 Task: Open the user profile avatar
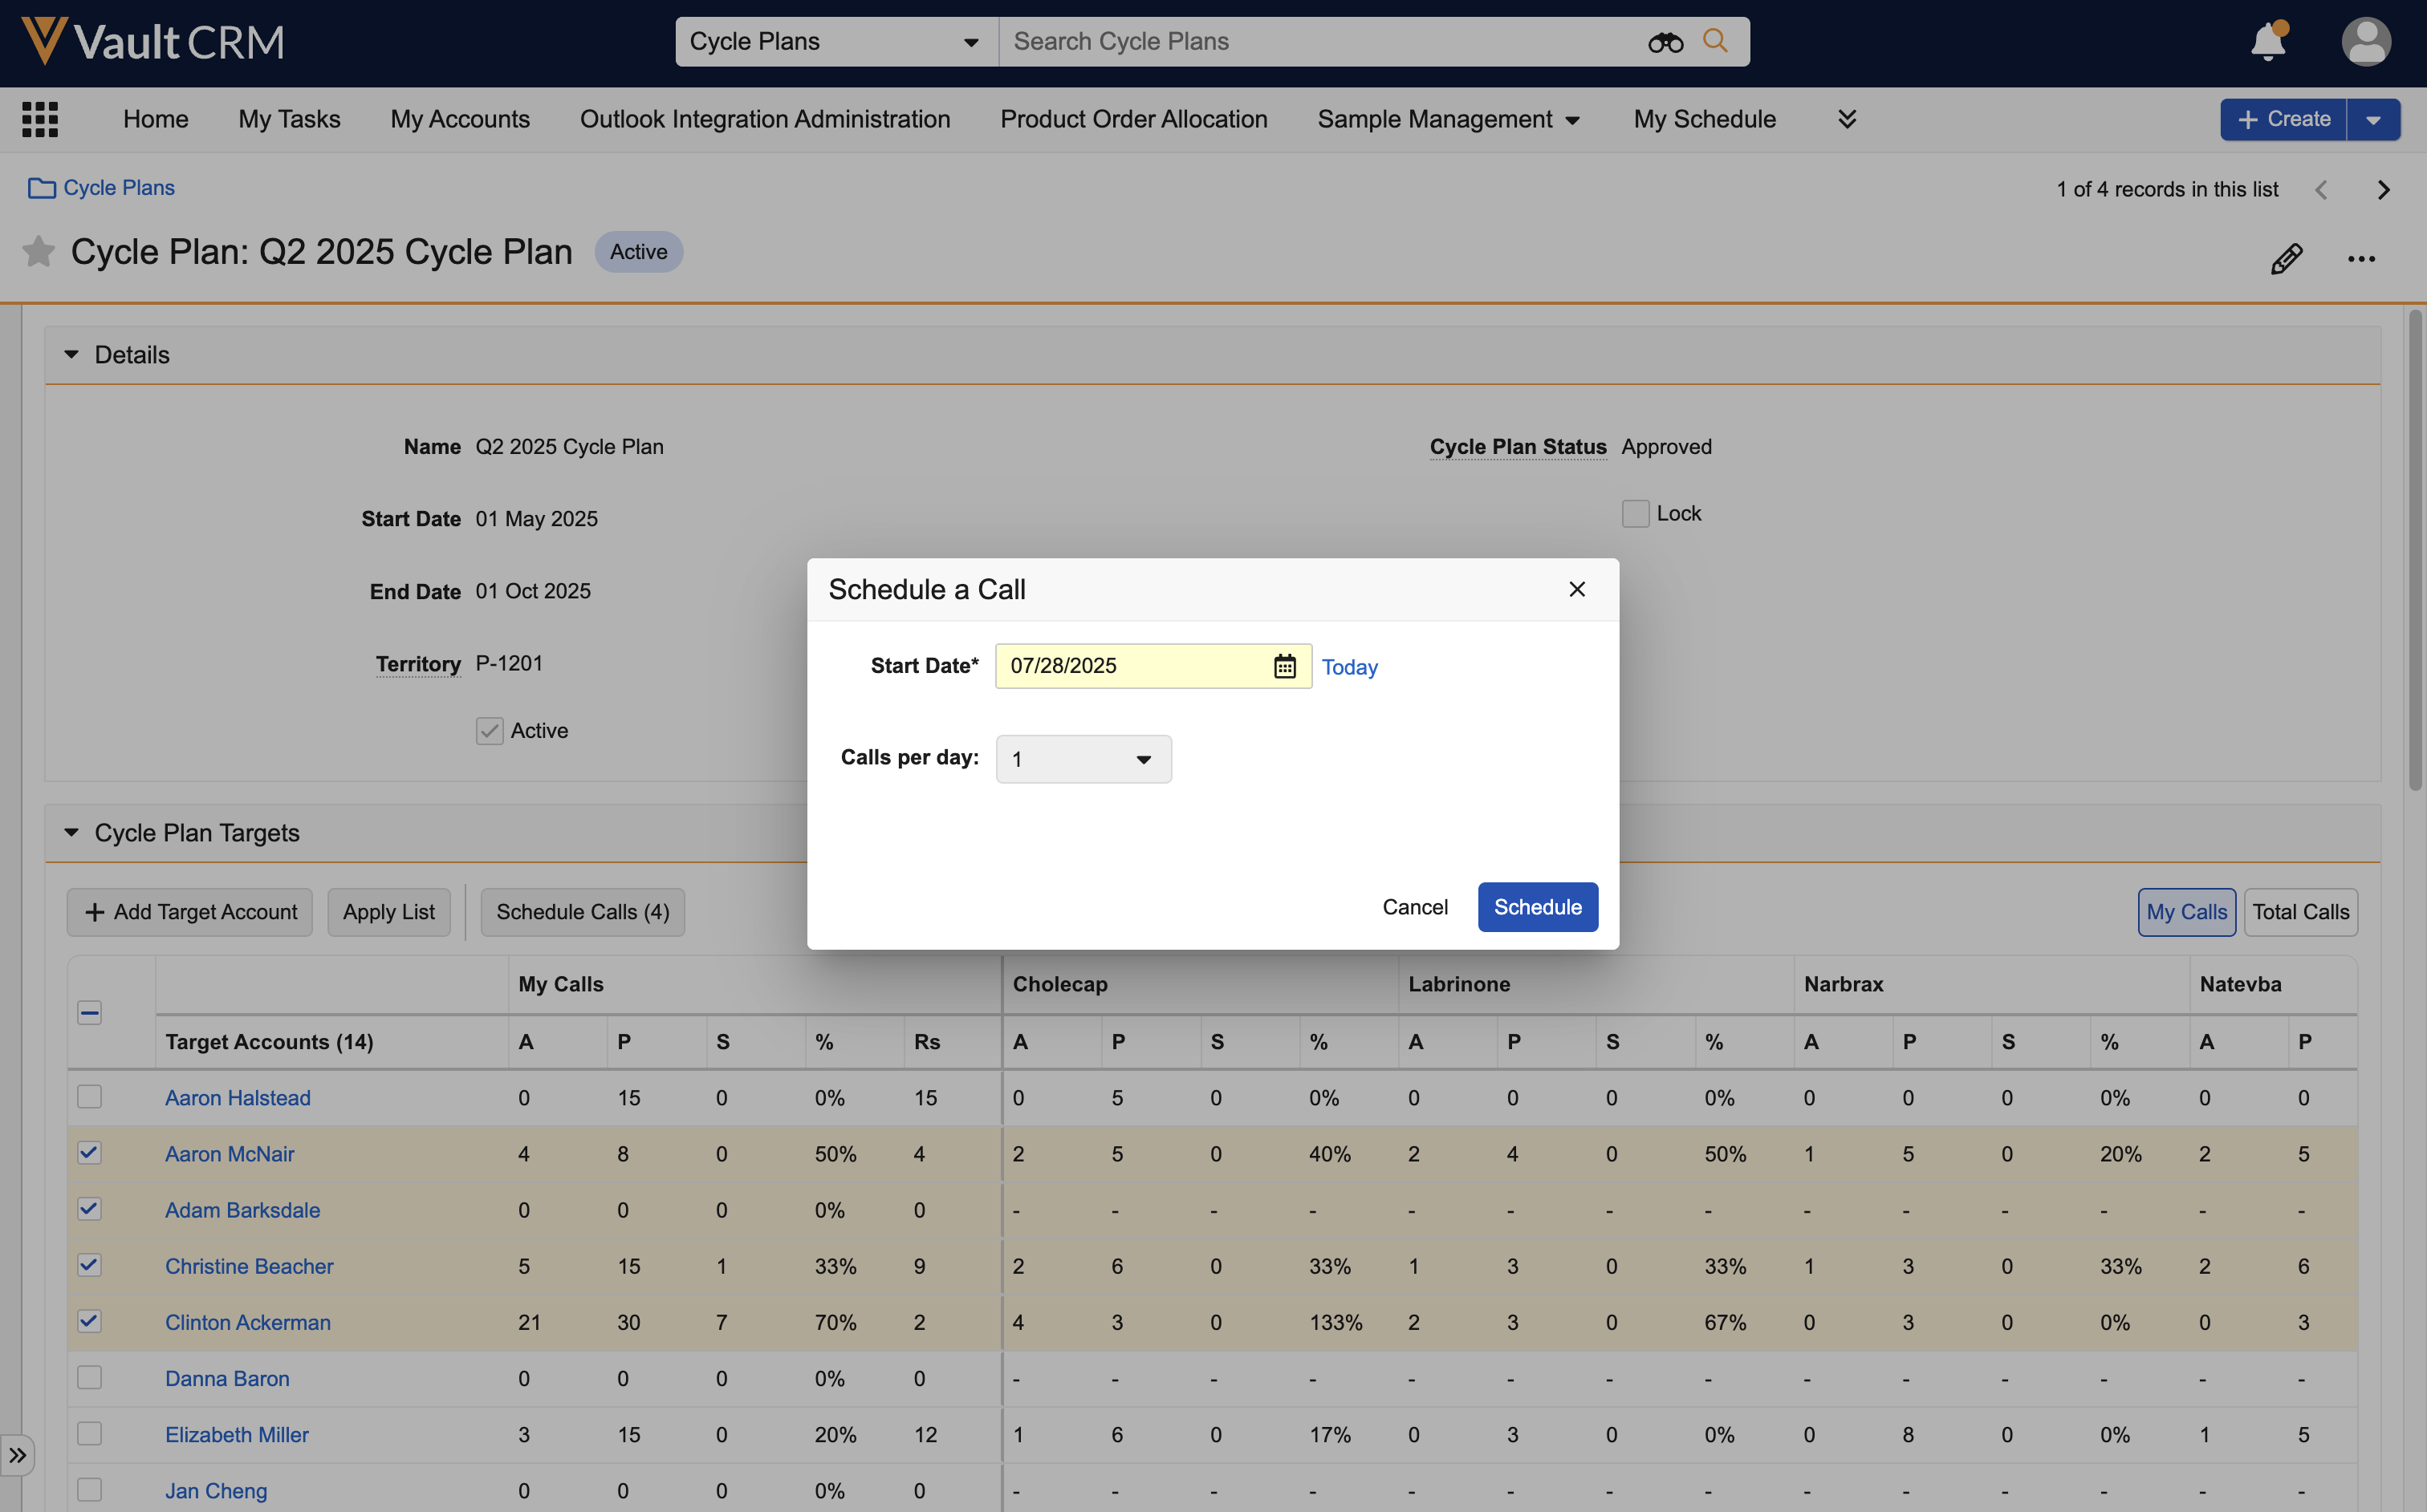tap(2365, 42)
